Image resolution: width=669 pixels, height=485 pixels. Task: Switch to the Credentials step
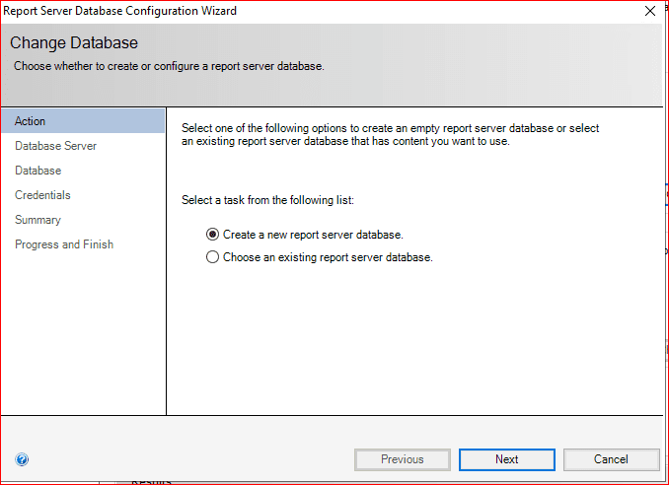(x=42, y=195)
